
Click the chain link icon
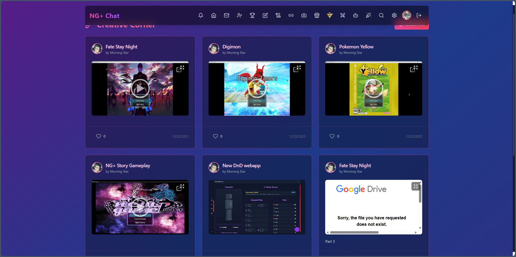[291, 15]
